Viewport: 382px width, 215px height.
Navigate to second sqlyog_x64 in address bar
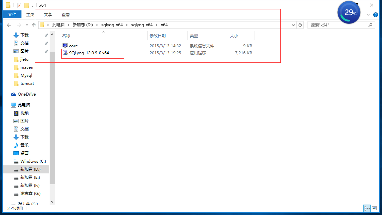tap(142, 25)
